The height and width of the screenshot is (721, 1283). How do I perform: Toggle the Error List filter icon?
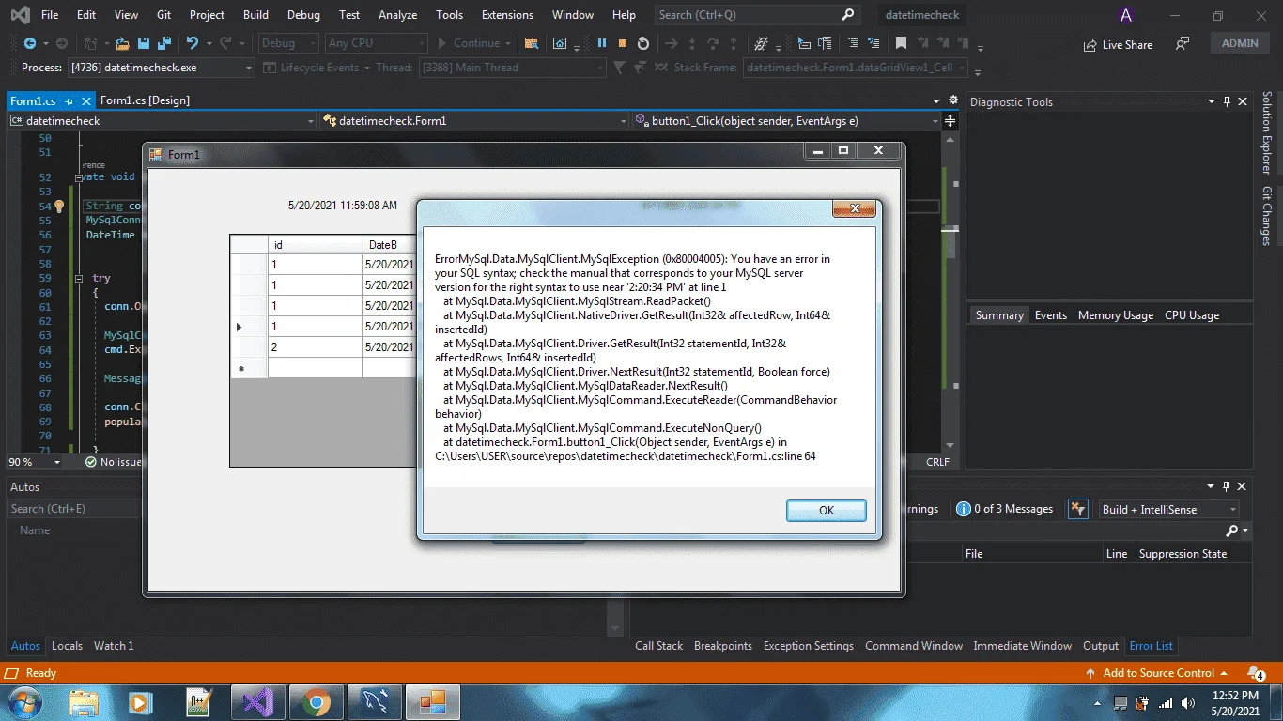pos(1078,509)
